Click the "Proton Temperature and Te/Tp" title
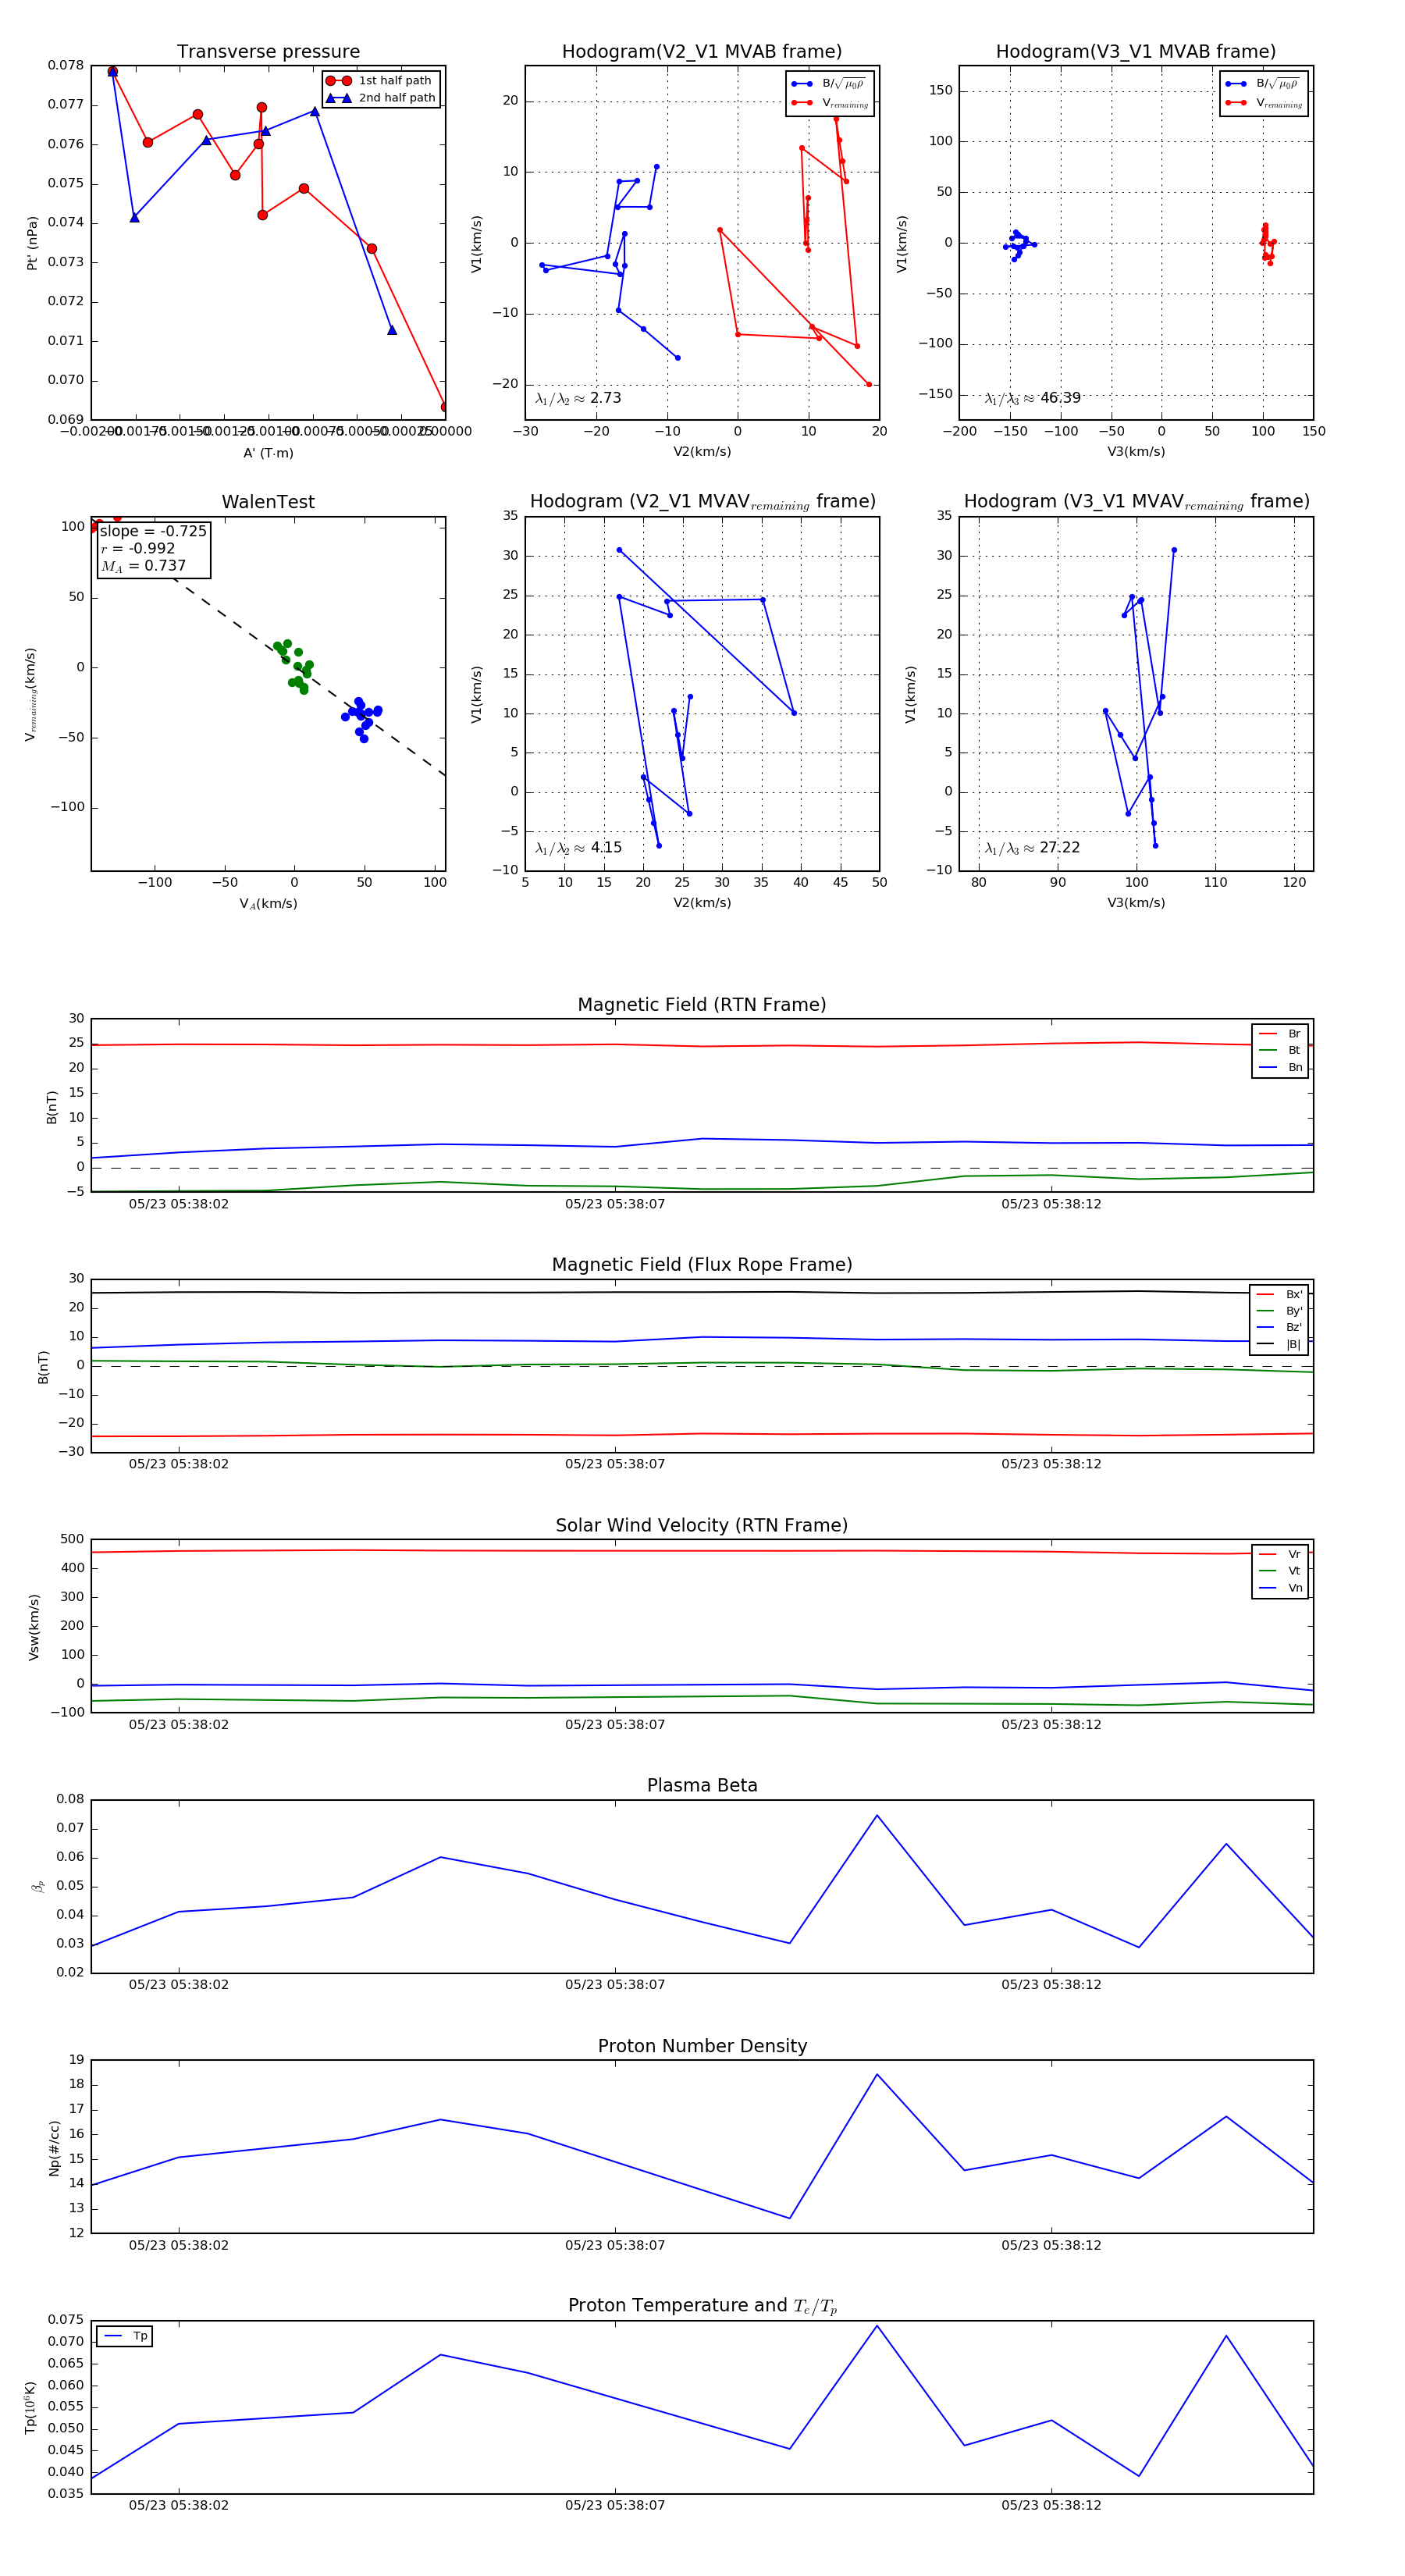 (702, 2306)
